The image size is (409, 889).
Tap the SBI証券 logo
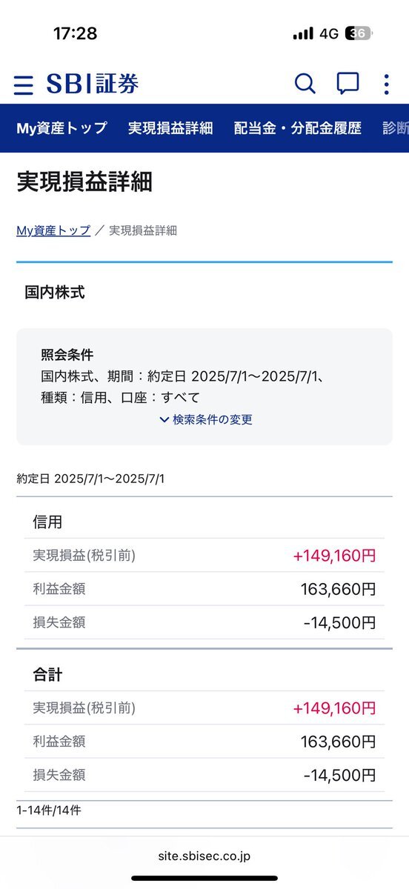coord(92,84)
